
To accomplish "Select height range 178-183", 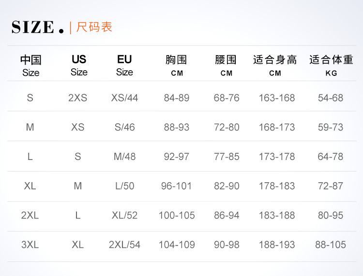I will [x=276, y=186].
